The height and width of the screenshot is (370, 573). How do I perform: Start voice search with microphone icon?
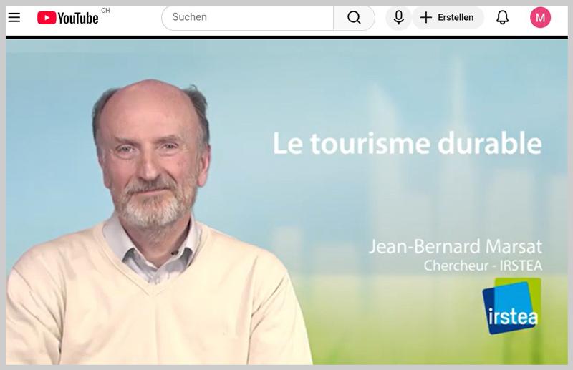399,17
